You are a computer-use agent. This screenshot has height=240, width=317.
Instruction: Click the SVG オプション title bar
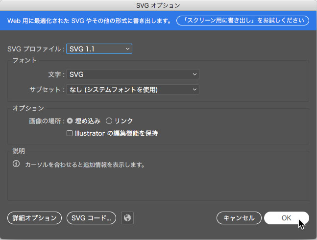click(159, 5)
